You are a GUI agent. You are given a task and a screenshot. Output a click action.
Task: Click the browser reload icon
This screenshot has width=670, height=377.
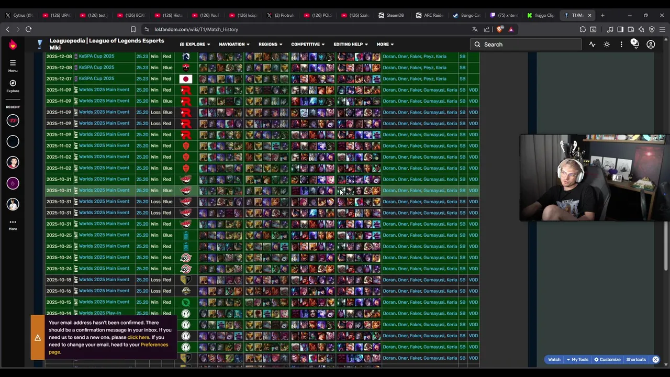[29, 29]
